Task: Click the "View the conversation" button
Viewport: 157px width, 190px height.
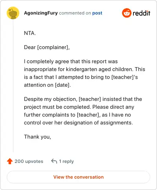Action: point(78,177)
